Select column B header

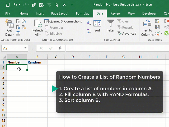[x=37, y=57]
